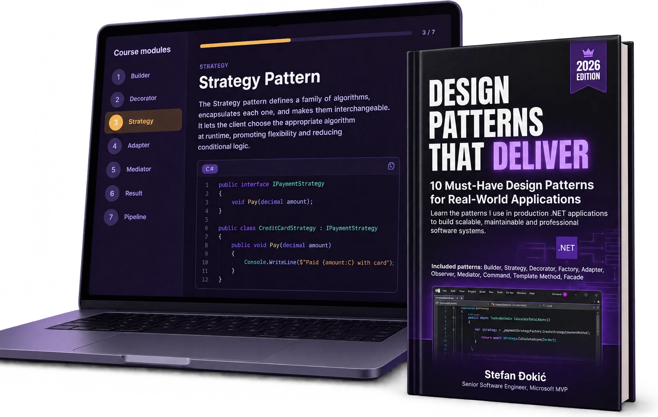Click the number 5 Mediator module badge
658x417 pixels.
pyautogui.click(x=113, y=170)
